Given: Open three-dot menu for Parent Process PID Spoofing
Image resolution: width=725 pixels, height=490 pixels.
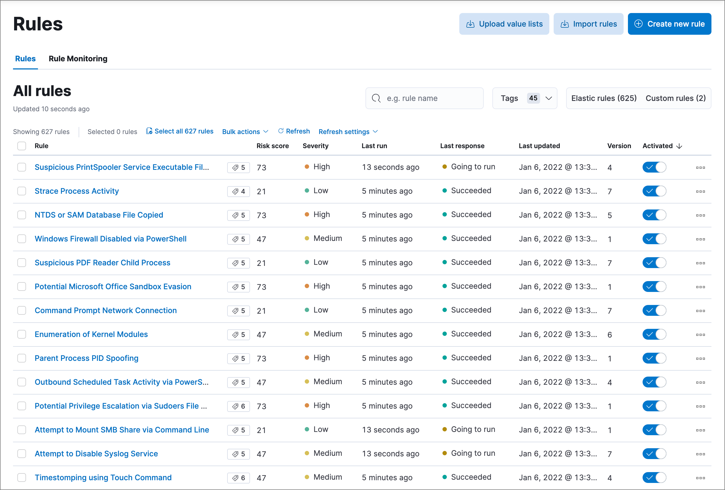Looking at the screenshot, I should click(x=700, y=359).
